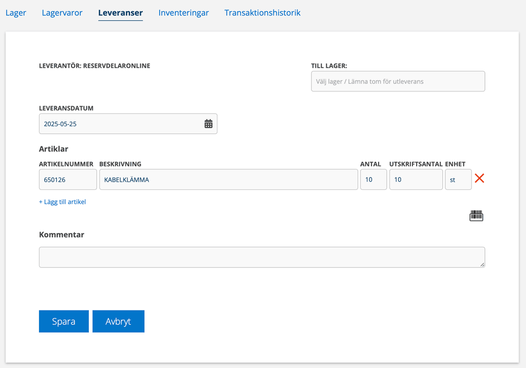The height and width of the screenshot is (368, 526).
Task: Save the delivery with Spara button
Action: [64, 321]
